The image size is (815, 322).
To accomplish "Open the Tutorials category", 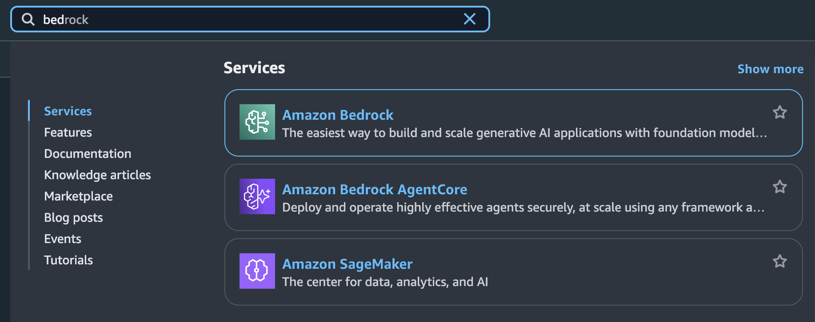I will (68, 259).
